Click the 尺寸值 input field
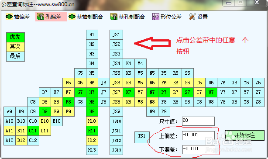The height and width of the screenshot is (159, 268). [x=198, y=121]
